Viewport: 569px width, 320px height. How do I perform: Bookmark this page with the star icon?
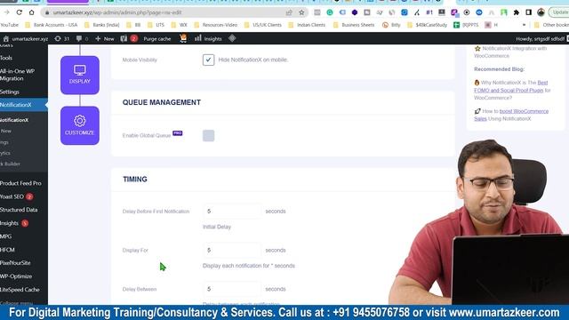click(301, 12)
